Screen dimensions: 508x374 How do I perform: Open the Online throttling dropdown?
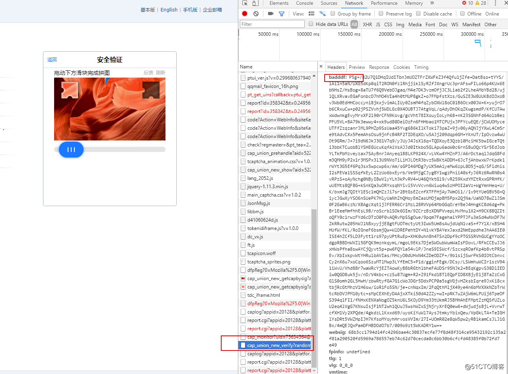(492, 14)
